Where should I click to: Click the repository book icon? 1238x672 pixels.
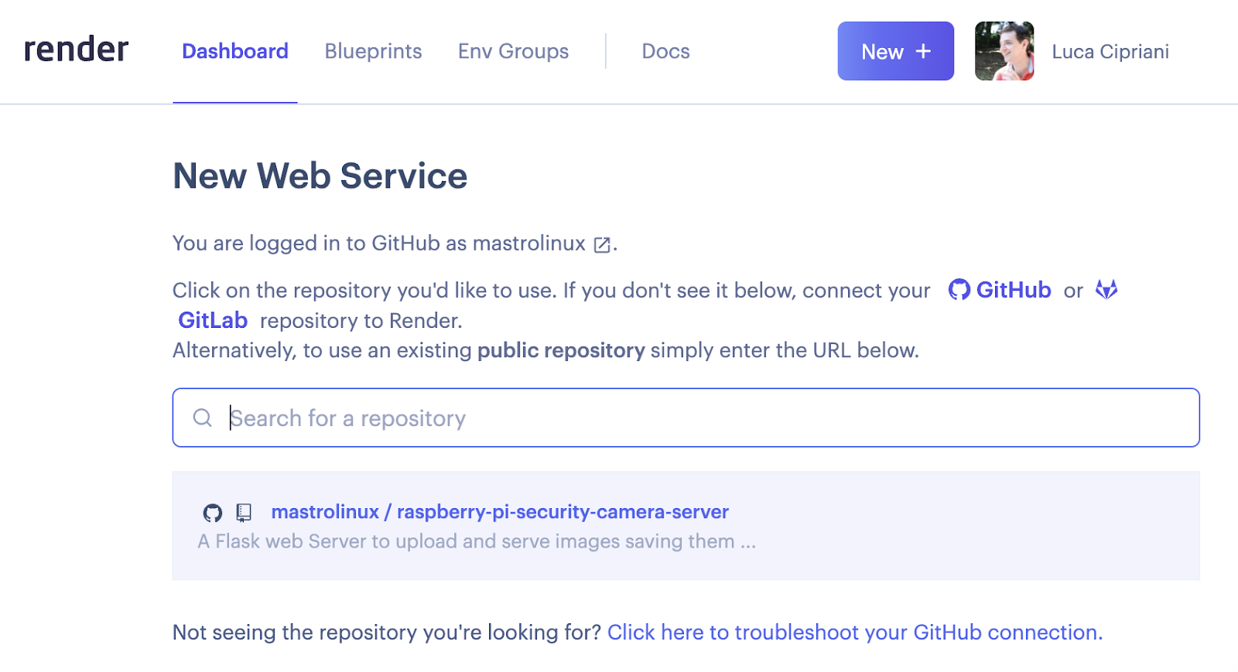(244, 513)
